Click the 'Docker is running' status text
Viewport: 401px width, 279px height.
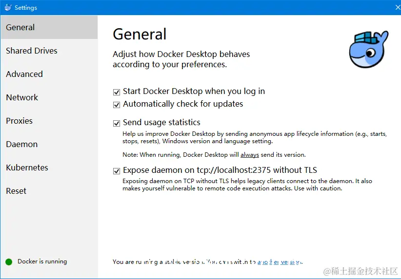coord(42,261)
